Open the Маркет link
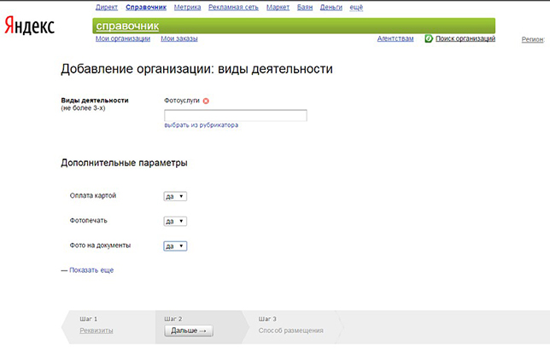Screen dimensions: 550x358 pyautogui.click(x=278, y=7)
